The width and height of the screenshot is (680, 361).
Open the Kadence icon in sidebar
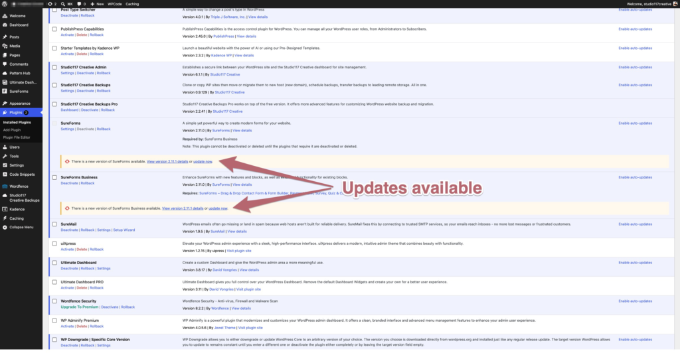[x=5, y=209]
